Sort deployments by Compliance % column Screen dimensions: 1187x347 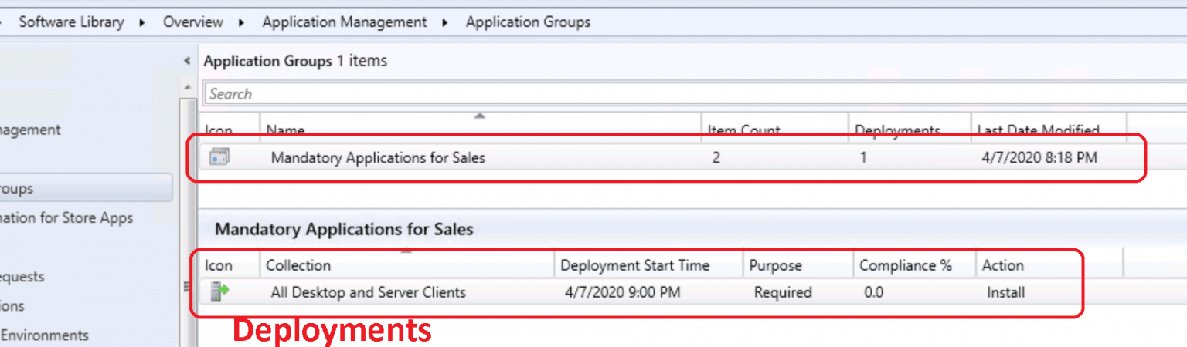[905, 265]
